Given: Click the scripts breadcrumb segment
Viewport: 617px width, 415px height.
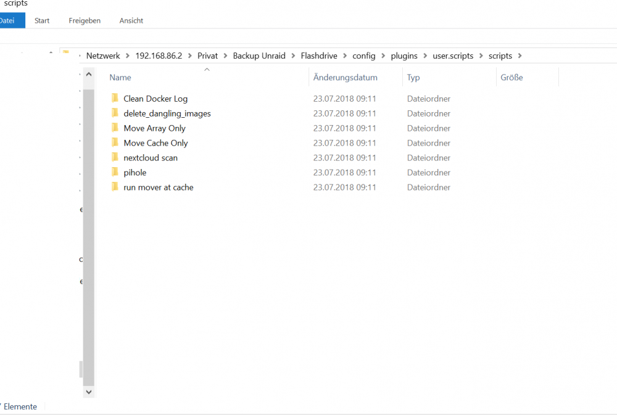Looking at the screenshot, I should (500, 56).
